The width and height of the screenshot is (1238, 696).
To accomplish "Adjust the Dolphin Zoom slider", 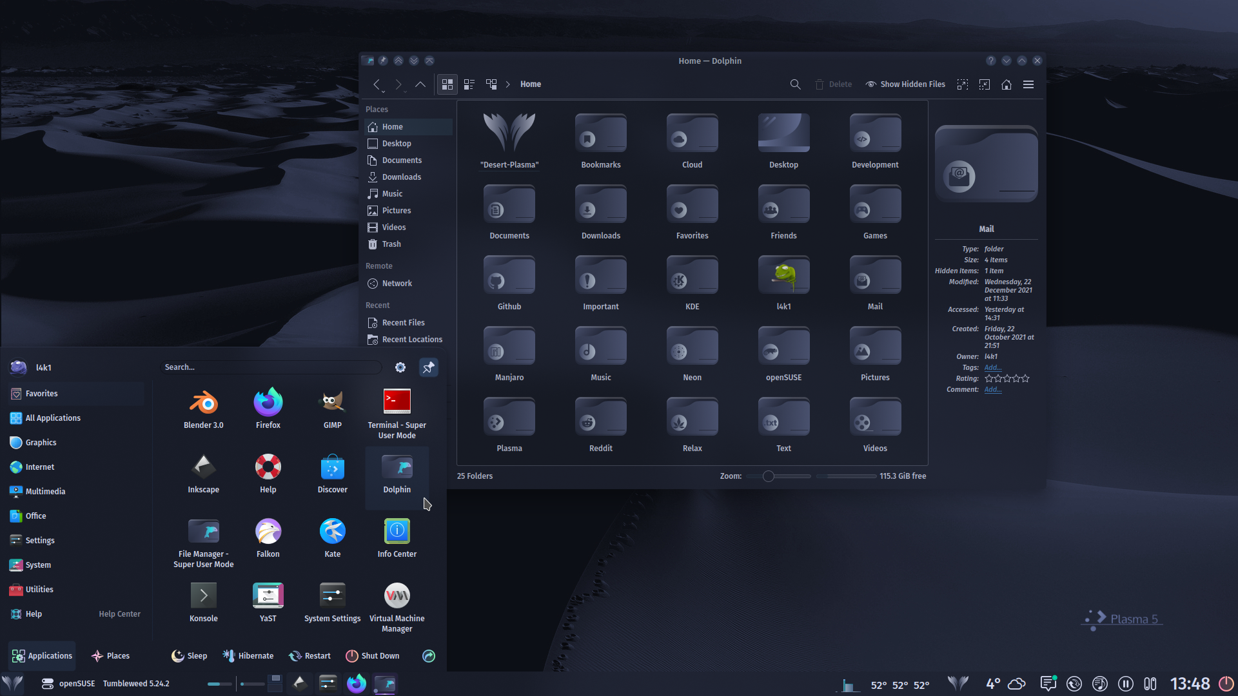I will pyautogui.click(x=779, y=476).
